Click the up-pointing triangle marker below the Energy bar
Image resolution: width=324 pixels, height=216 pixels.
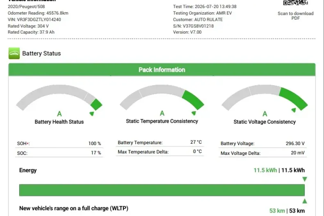(305, 201)
